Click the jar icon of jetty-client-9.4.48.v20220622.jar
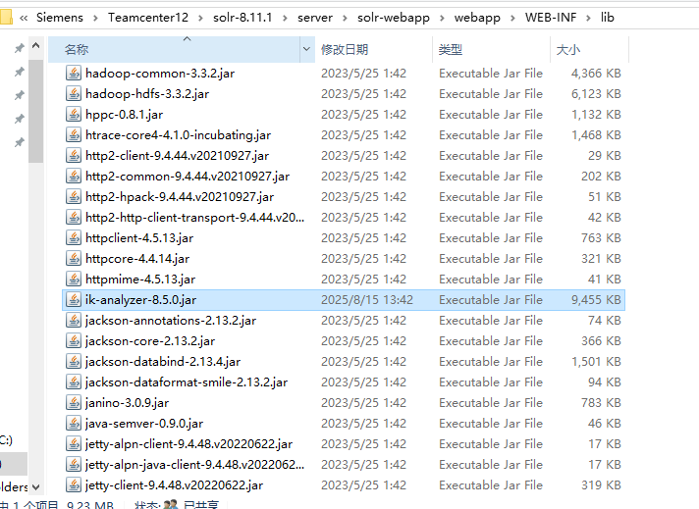Image resolution: width=699 pixels, height=509 pixels. (74, 484)
